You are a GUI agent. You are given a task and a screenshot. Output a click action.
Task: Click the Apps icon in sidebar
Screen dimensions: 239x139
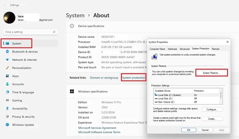(x=7, y=76)
